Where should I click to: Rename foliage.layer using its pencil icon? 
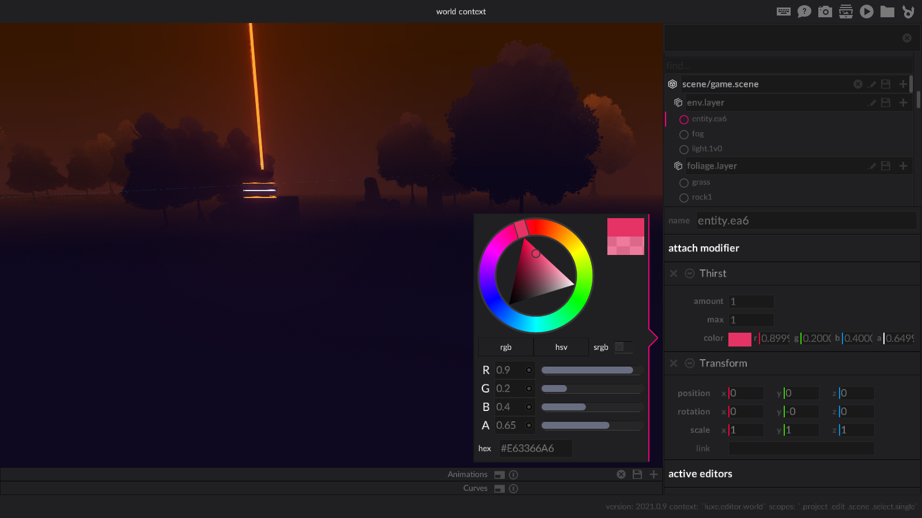(x=872, y=166)
